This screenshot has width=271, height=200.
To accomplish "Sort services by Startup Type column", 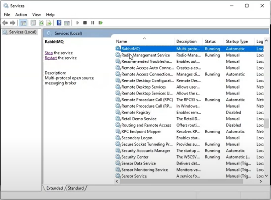I will [x=237, y=42].
